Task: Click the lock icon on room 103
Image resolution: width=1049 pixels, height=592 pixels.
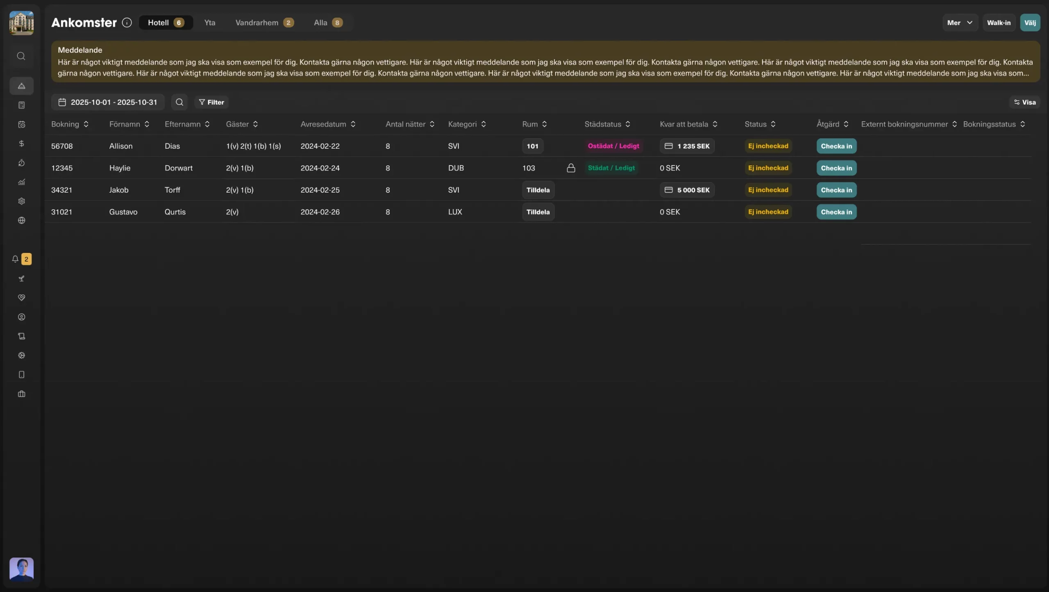Action: [571, 168]
